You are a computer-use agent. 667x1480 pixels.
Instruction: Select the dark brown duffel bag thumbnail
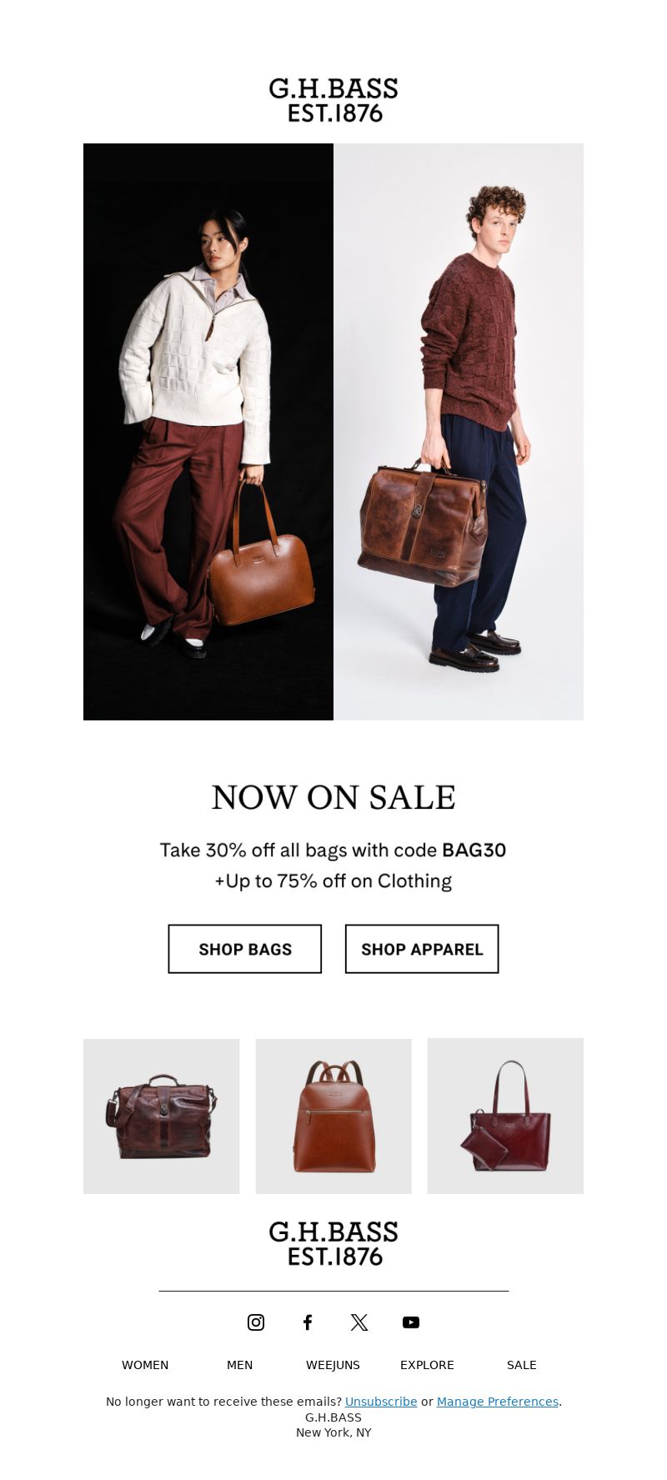click(x=161, y=1116)
